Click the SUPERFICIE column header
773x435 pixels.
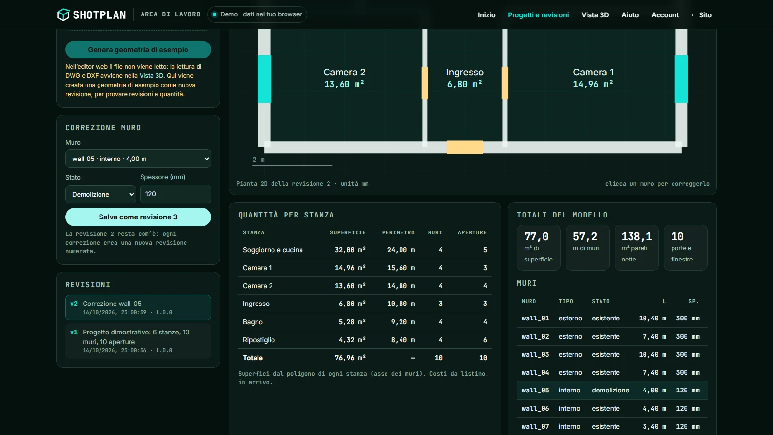(348, 232)
